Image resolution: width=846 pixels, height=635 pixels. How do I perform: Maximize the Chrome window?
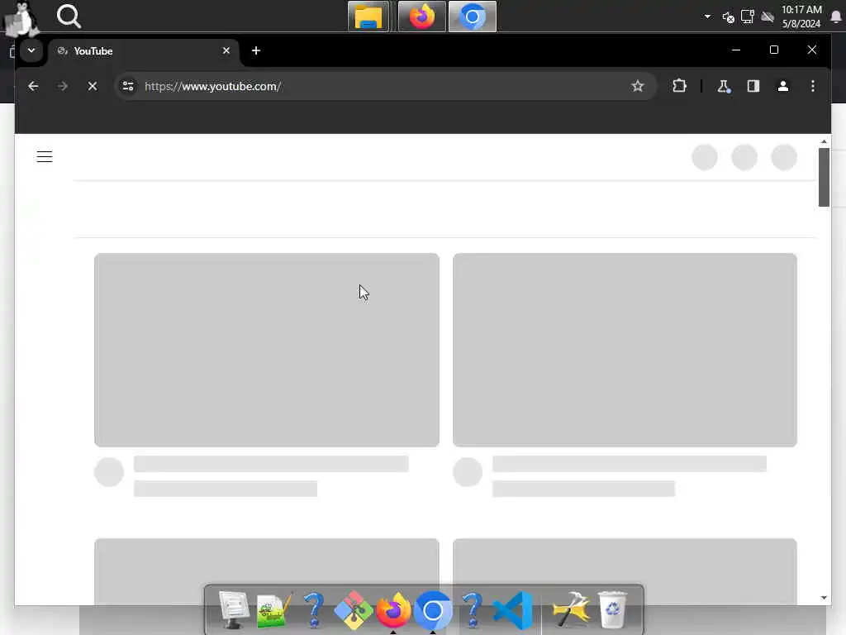click(x=773, y=50)
